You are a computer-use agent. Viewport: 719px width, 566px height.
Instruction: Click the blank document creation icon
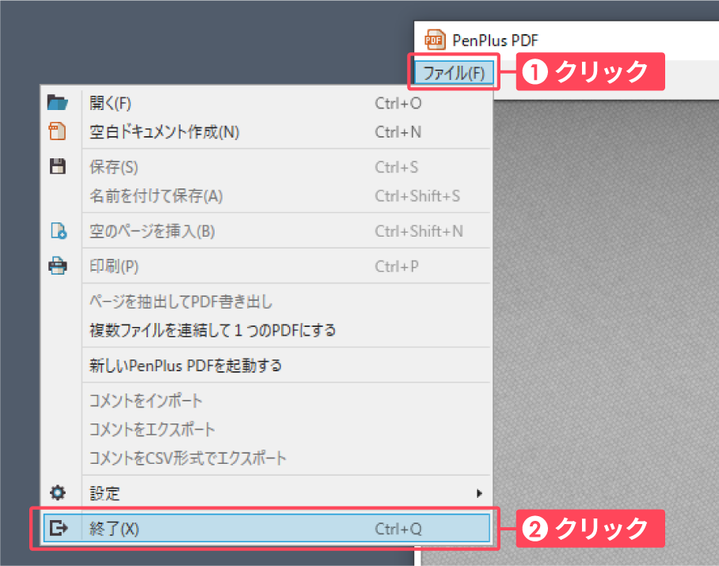[x=57, y=131]
